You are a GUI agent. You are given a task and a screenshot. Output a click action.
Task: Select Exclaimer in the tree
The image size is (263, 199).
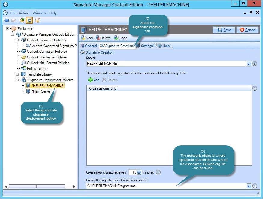[25, 28]
